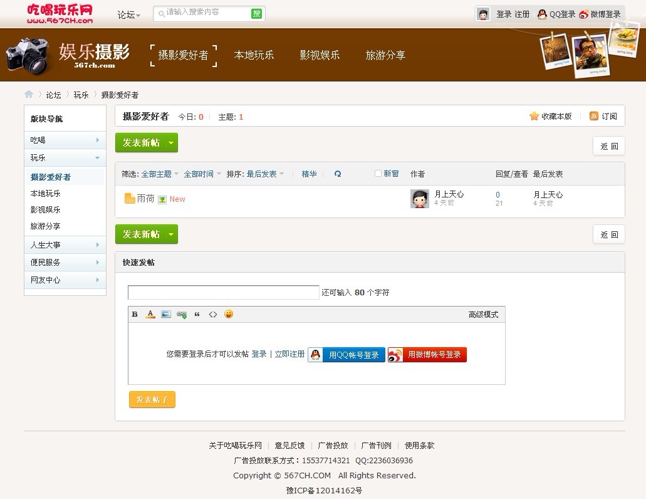Screen dimensions: 646x499
Task: Refresh the topic list with the refresh icon
Action: point(338,174)
